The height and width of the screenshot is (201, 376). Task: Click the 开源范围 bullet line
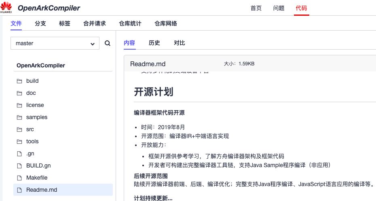click(185, 136)
